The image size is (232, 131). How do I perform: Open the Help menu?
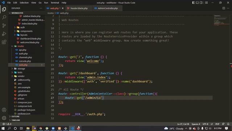64,3
